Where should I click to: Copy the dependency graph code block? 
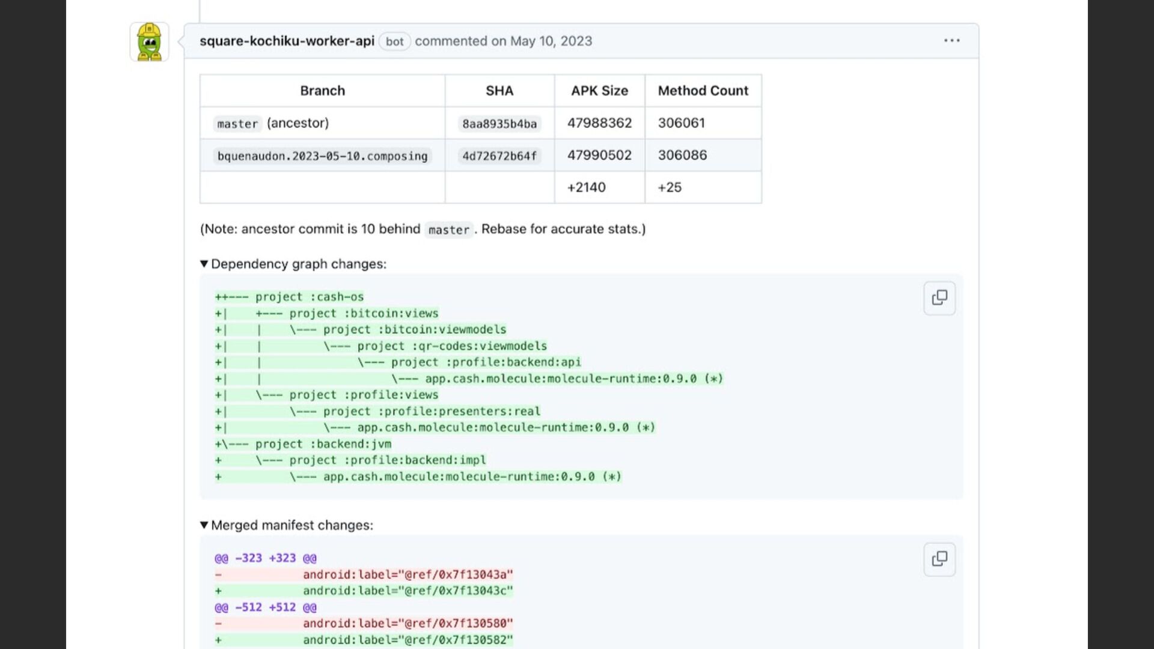pos(939,298)
